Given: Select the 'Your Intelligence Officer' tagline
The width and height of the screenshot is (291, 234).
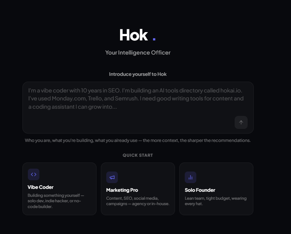Looking at the screenshot, I should pyautogui.click(x=138, y=52).
